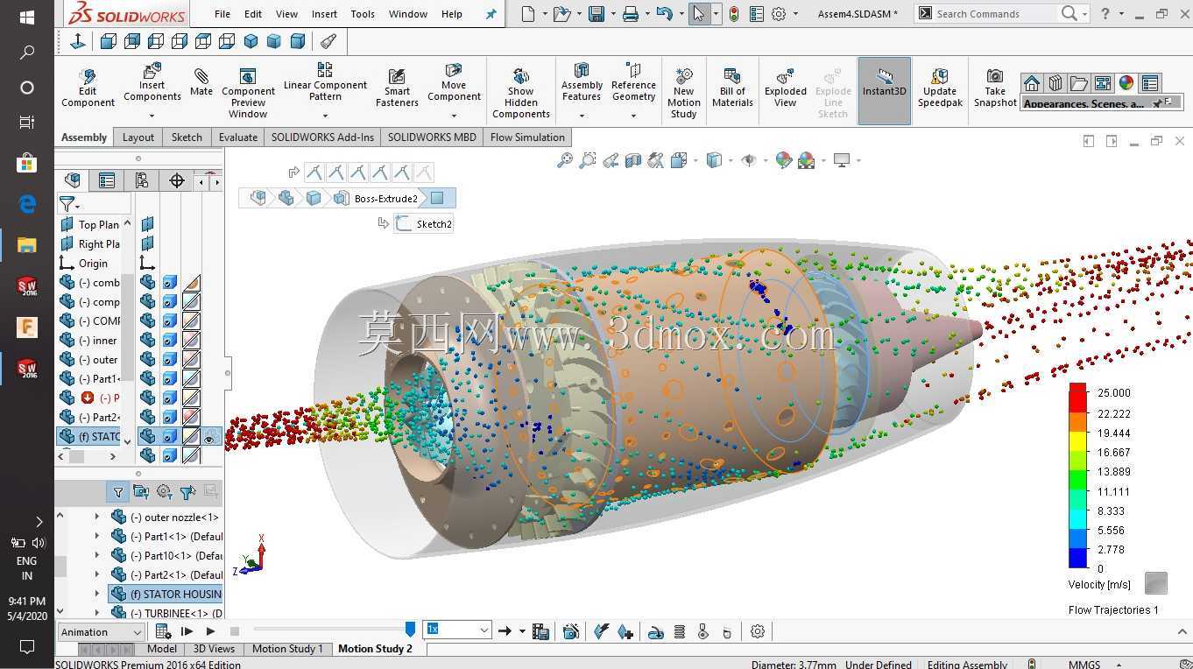Open Microsoft Edge from taskbar

pos(26,204)
